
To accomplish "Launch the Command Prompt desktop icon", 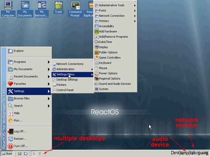I will point(75,9).
